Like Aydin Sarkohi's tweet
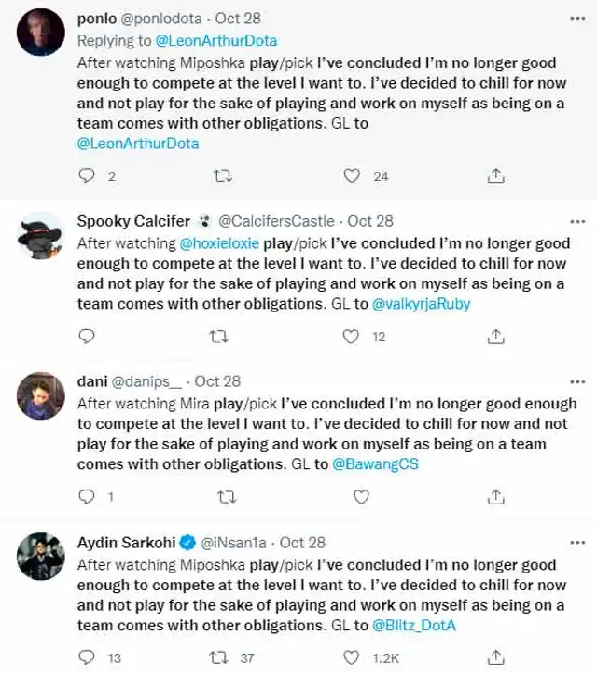The image size is (597, 677). 352,657
